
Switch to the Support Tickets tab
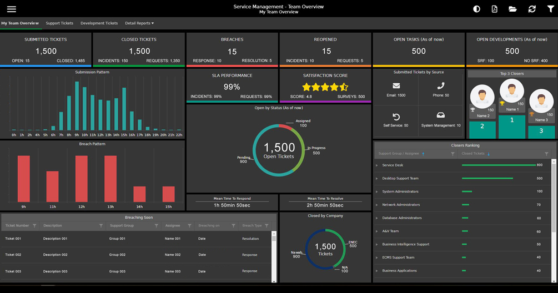point(59,23)
